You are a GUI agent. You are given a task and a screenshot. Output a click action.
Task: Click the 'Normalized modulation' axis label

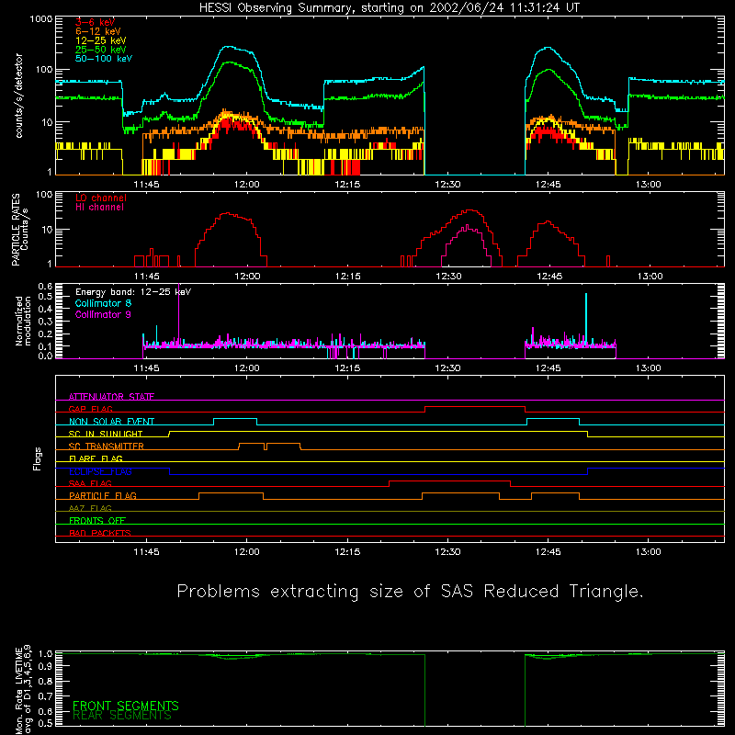pos(24,321)
